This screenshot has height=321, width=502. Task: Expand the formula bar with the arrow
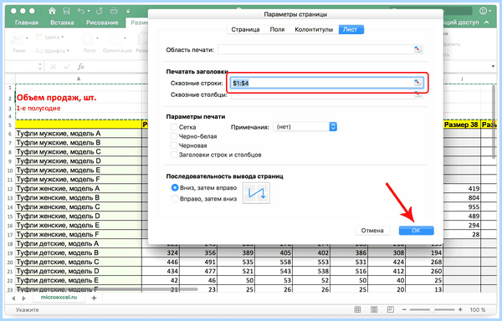pyautogui.click(x=493, y=67)
